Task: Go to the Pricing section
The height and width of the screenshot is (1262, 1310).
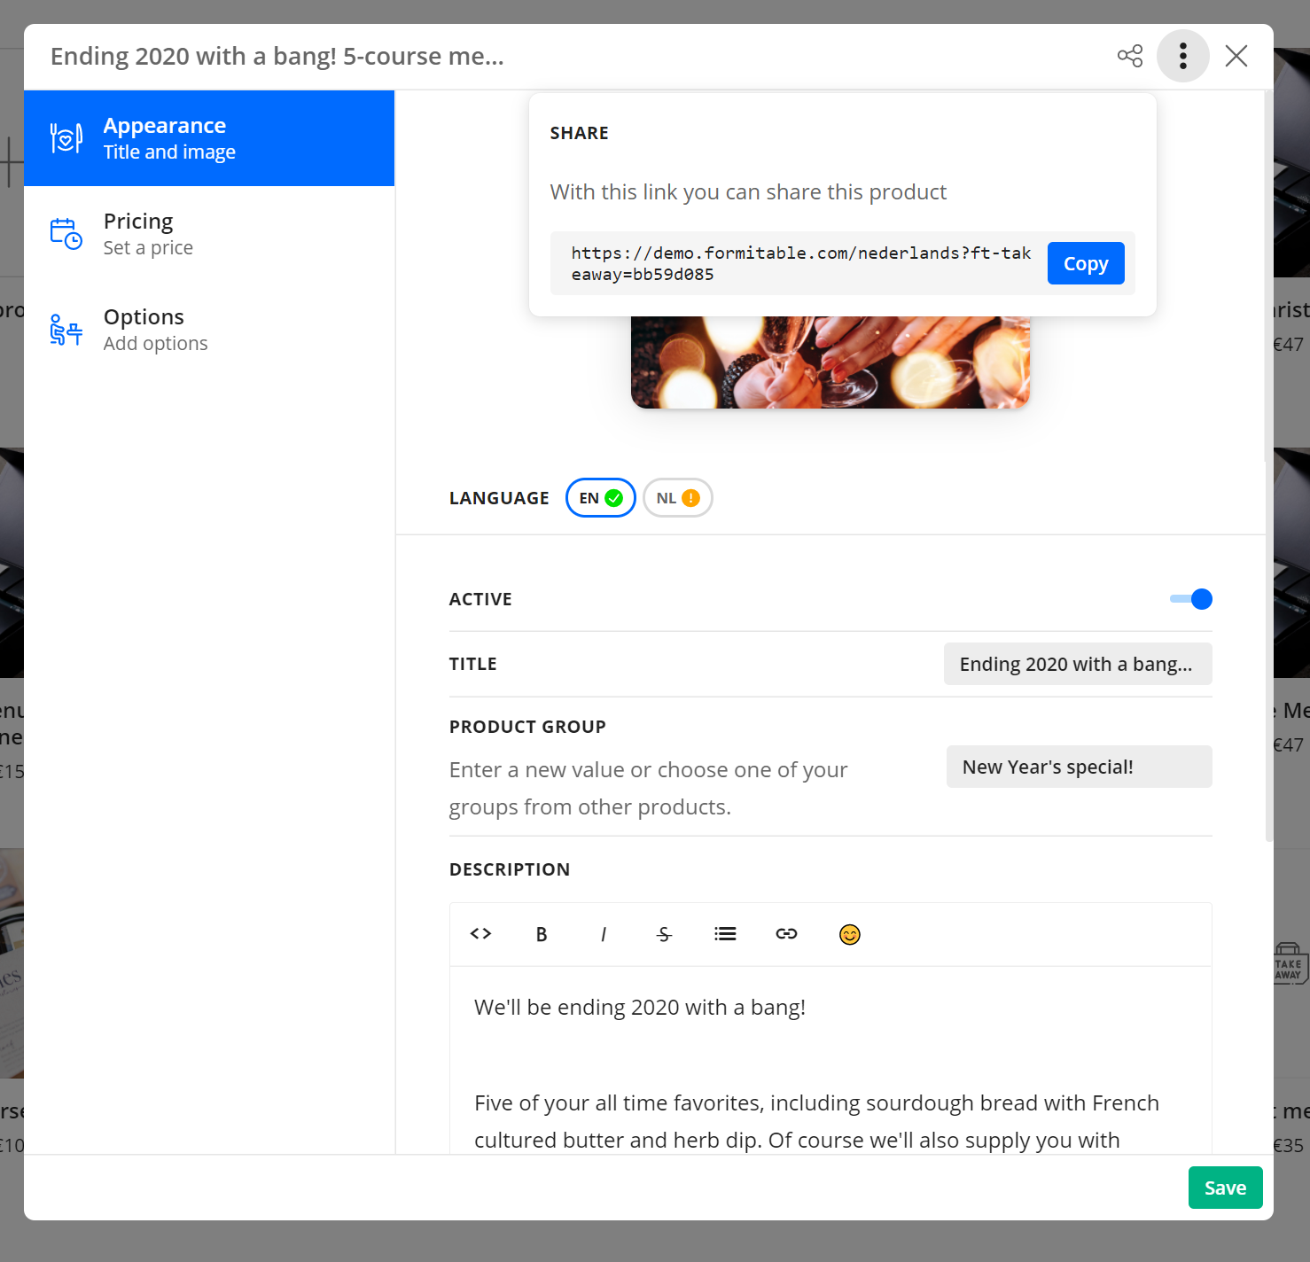Action: tap(209, 234)
